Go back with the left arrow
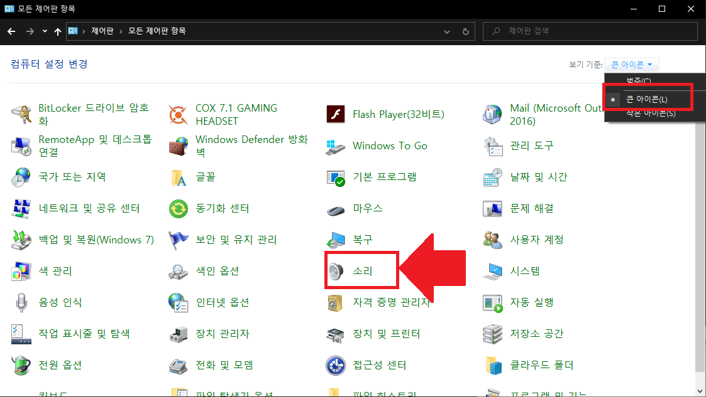This screenshot has width=706, height=397. click(x=12, y=31)
